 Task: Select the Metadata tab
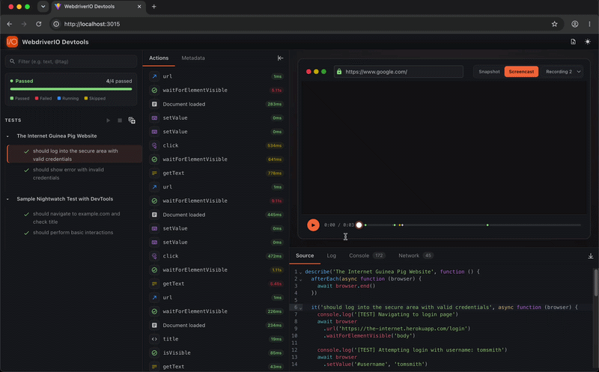click(x=193, y=58)
